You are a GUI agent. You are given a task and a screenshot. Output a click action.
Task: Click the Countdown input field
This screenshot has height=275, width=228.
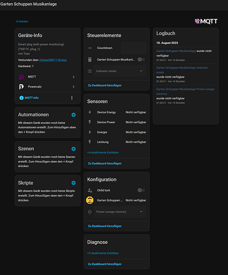(133, 48)
